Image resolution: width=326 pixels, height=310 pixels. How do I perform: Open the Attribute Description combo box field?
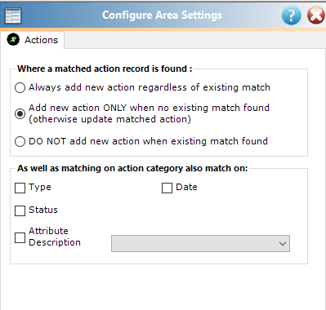[x=200, y=244]
